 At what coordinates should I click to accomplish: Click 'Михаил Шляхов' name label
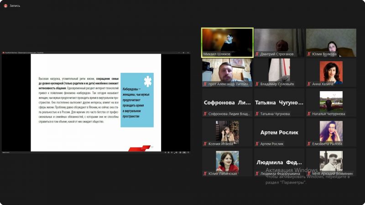click(x=217, y=54)
